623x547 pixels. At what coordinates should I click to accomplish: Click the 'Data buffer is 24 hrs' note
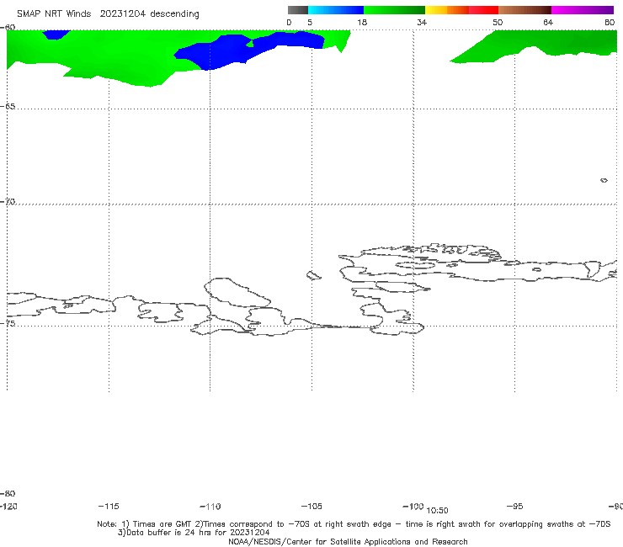point(194,533)
